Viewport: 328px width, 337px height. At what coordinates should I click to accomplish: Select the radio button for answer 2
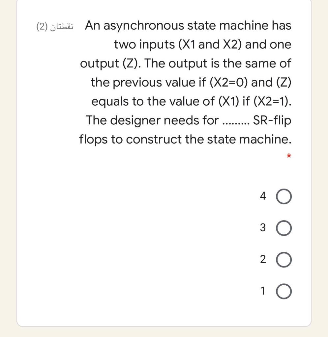coord(284,260)
